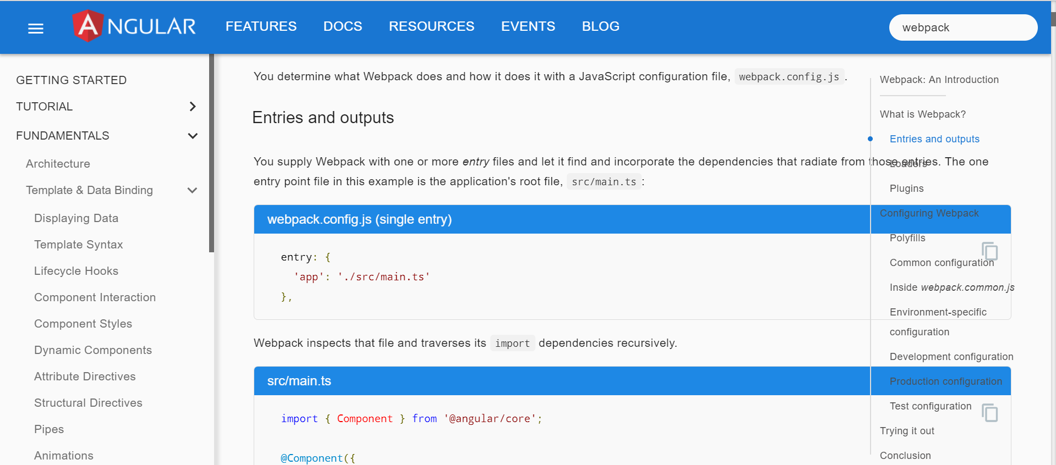Copy the webpack.config.js single entry code
Image resolution: width=1056 pixels, height=465 pixels.
(x=989, y=251)
